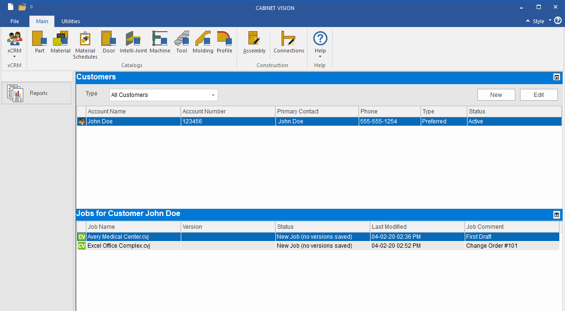This screenshot has width=565, height=311.
Task: Open Material Schedules catalog
Action: (x=85, y=45)
